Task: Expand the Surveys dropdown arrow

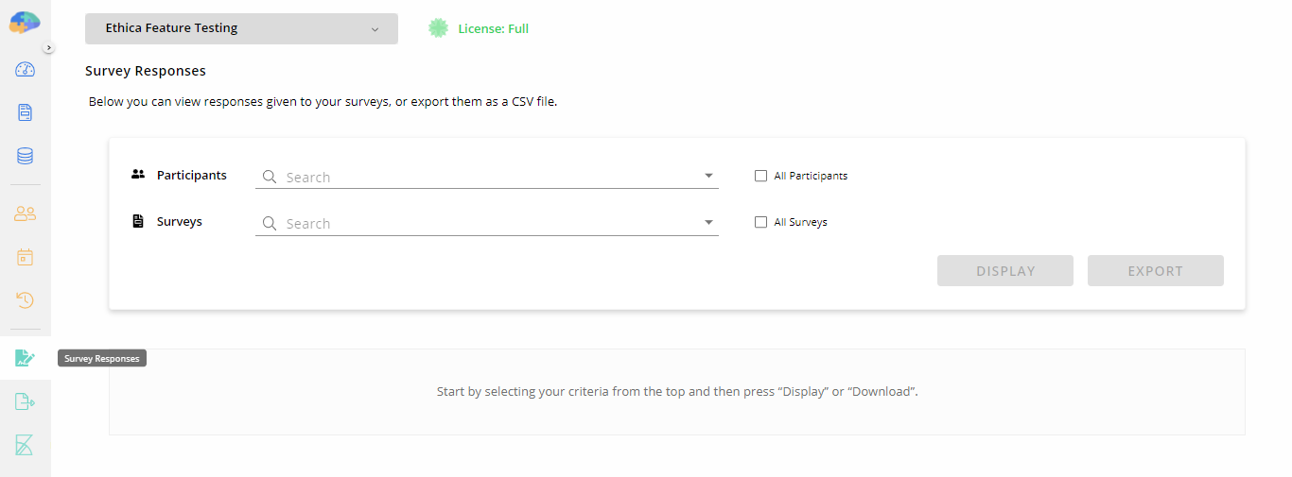Action: 708,222
